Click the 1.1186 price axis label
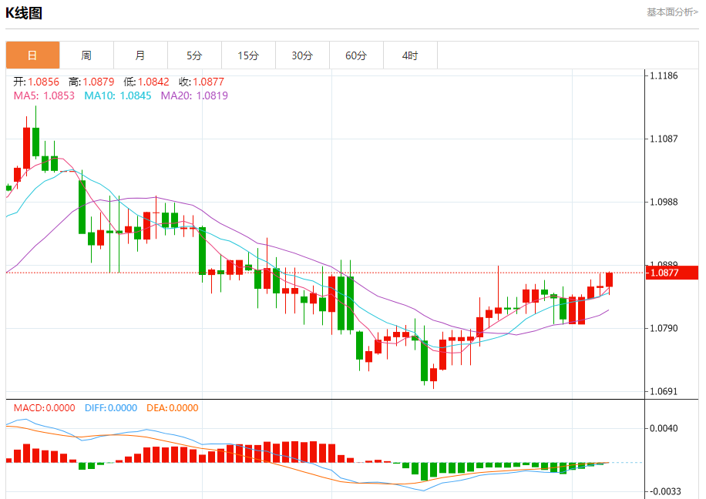Image resolution: width=706 pixels, height=499 pixels. coord(664,75)
